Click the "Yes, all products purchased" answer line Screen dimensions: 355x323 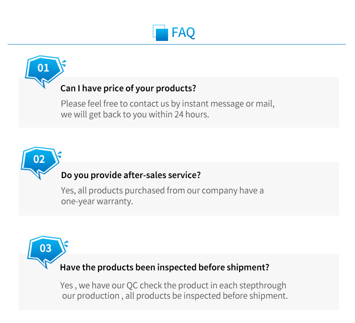pos(162,190)
